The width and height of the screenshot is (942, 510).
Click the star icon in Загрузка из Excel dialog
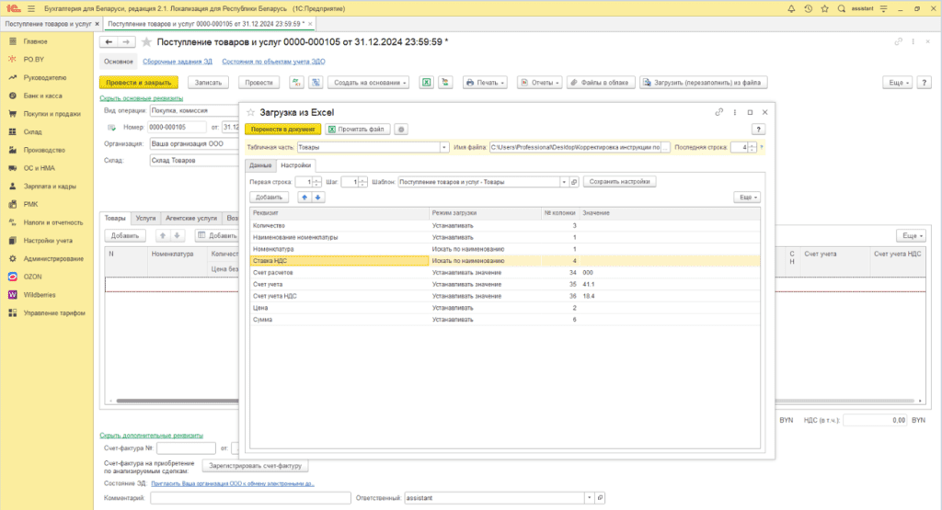point(251,111)
